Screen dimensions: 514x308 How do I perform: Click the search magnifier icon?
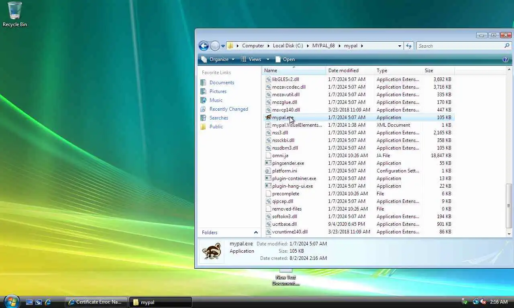point(507,46)
